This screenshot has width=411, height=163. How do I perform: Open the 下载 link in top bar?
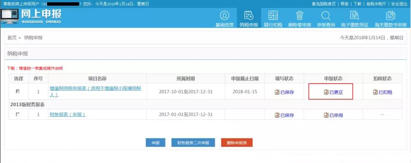coord(357,4)
